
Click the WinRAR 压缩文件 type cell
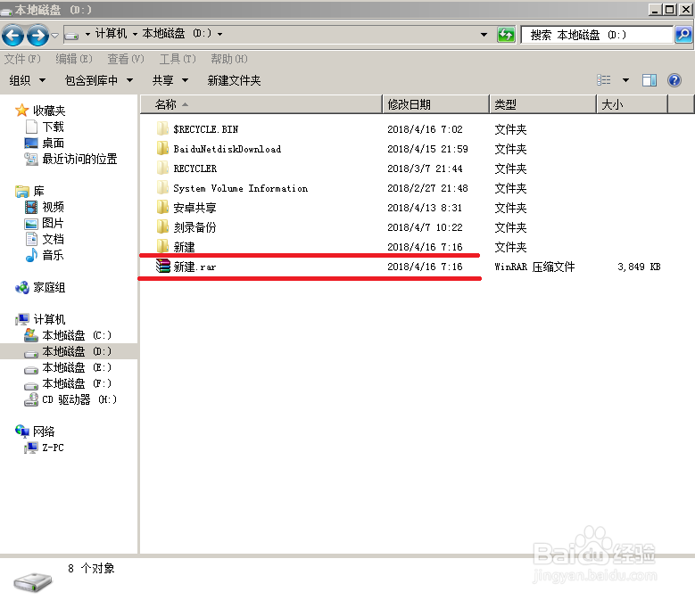tap(534, 267)
